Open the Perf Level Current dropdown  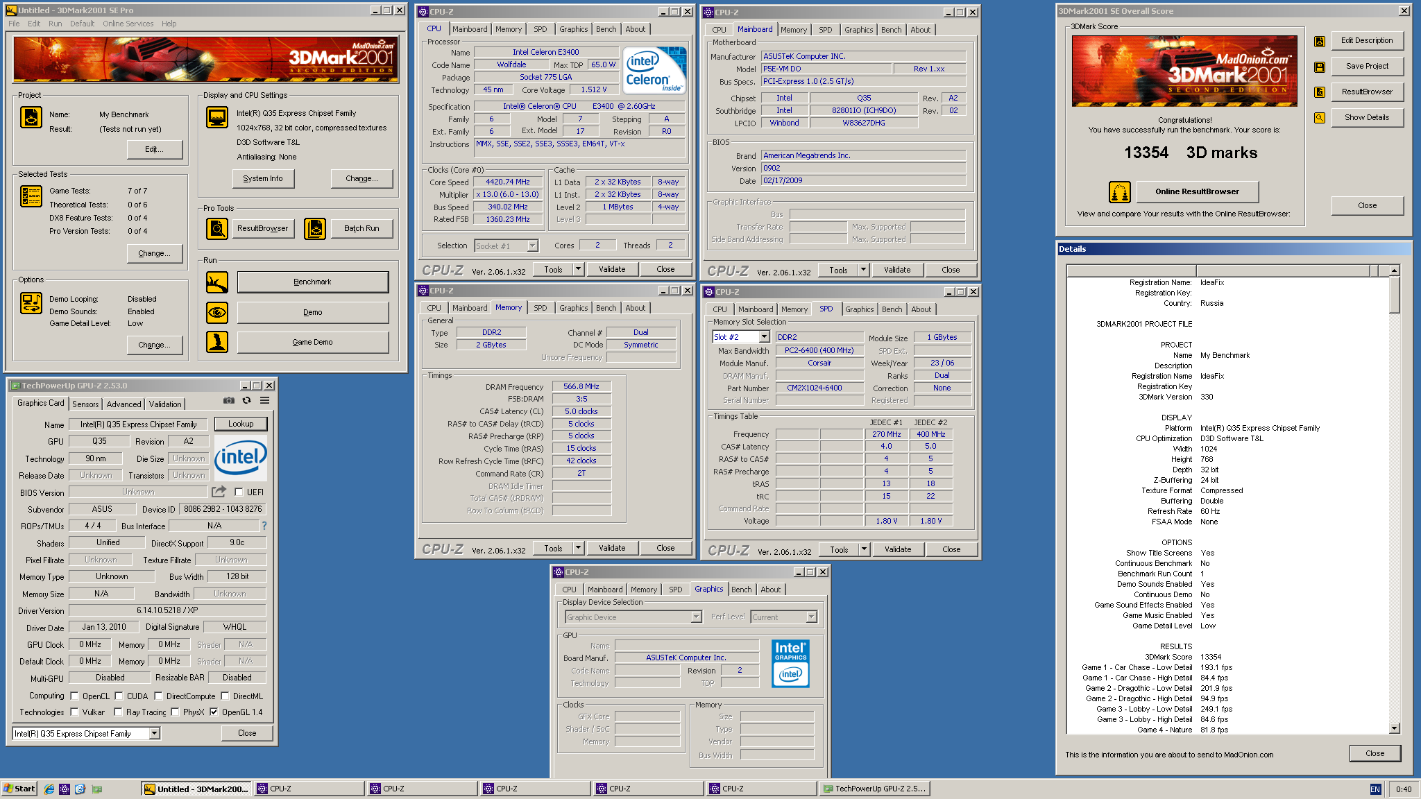tap(811, 617)
